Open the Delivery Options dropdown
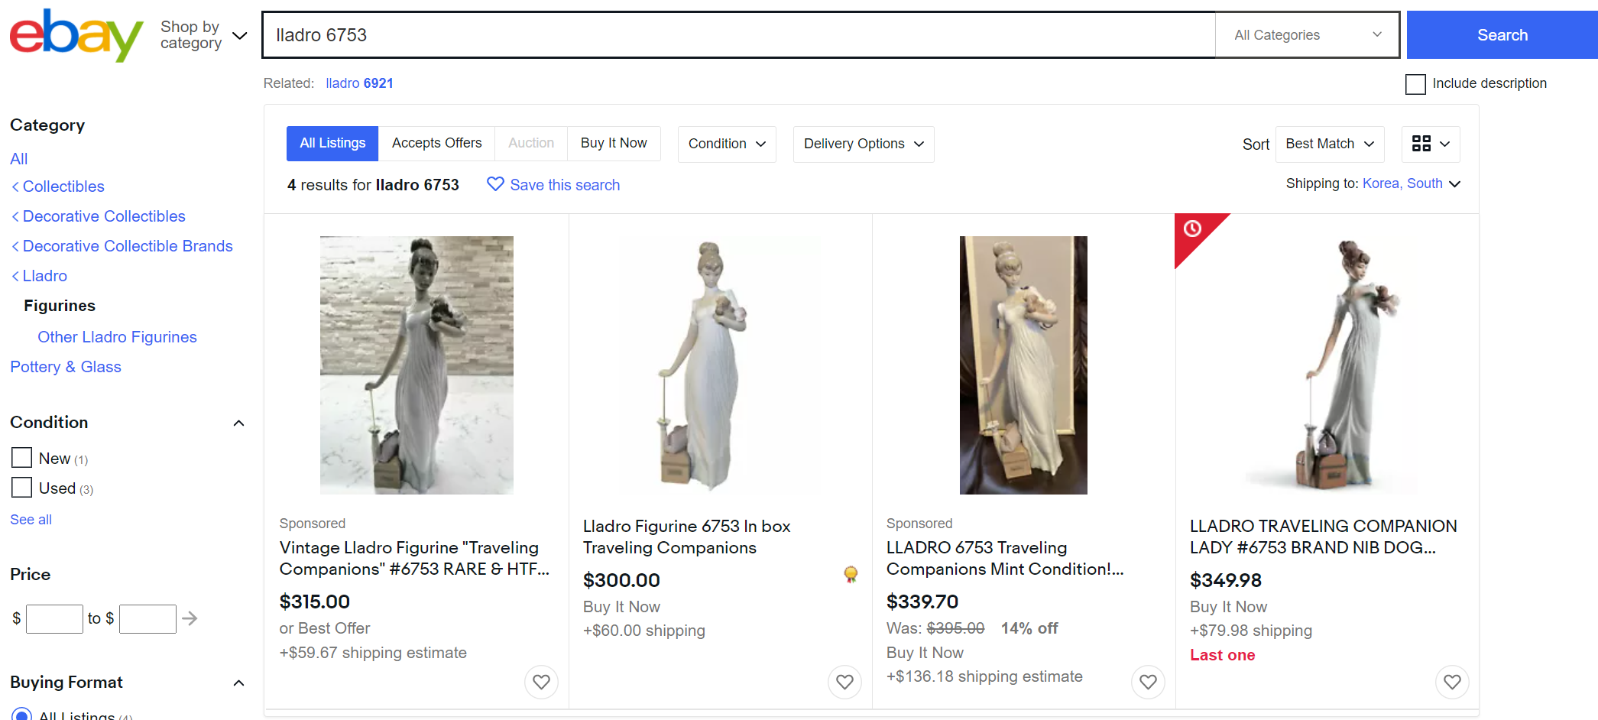The image size is (1598, 720). coord(864,144)
